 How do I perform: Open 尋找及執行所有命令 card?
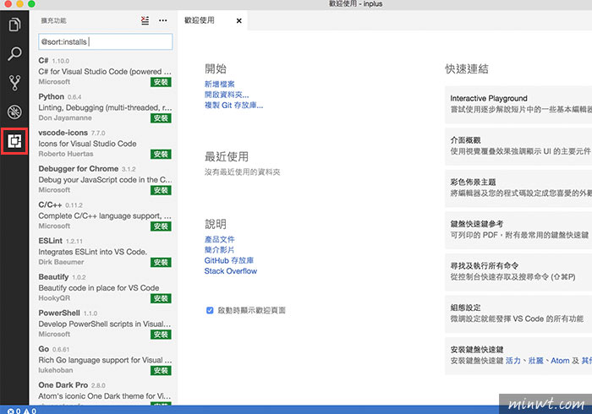click(518, 271)
